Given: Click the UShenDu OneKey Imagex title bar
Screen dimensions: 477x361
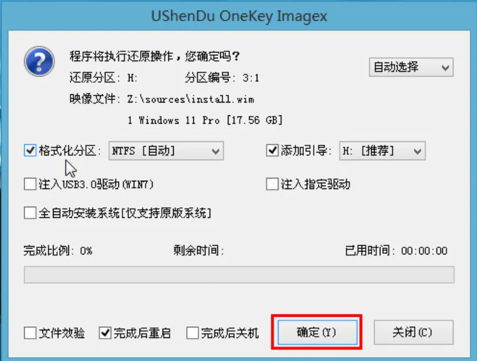Looking at the screenshot, I should (239, 16).
